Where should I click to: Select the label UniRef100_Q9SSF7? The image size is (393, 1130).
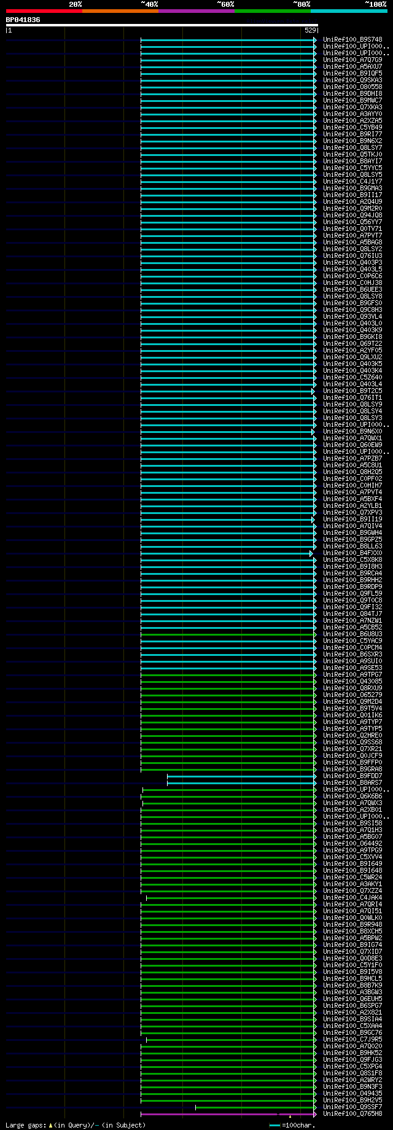pos(352,1107)
